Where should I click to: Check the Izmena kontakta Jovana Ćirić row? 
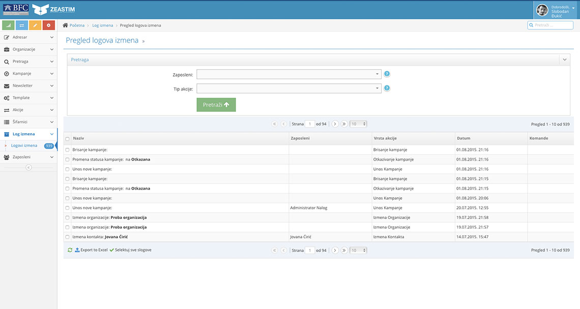point(67,236)
